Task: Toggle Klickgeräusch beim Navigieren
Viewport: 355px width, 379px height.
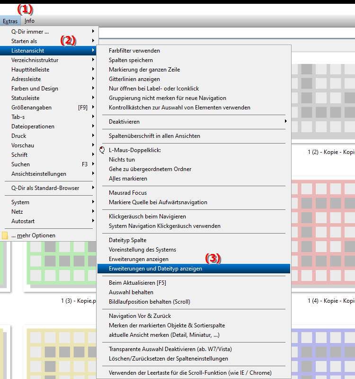Action: tap(194, 217)
